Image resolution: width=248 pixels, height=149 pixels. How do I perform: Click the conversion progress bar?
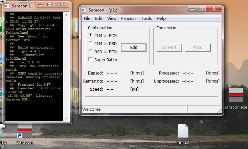(151, 99)
